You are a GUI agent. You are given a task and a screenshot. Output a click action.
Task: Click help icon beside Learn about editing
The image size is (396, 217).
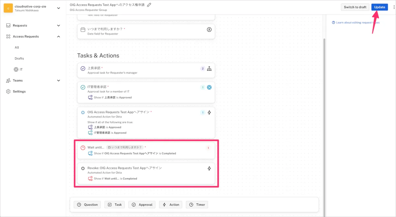[x=333, y=23]
